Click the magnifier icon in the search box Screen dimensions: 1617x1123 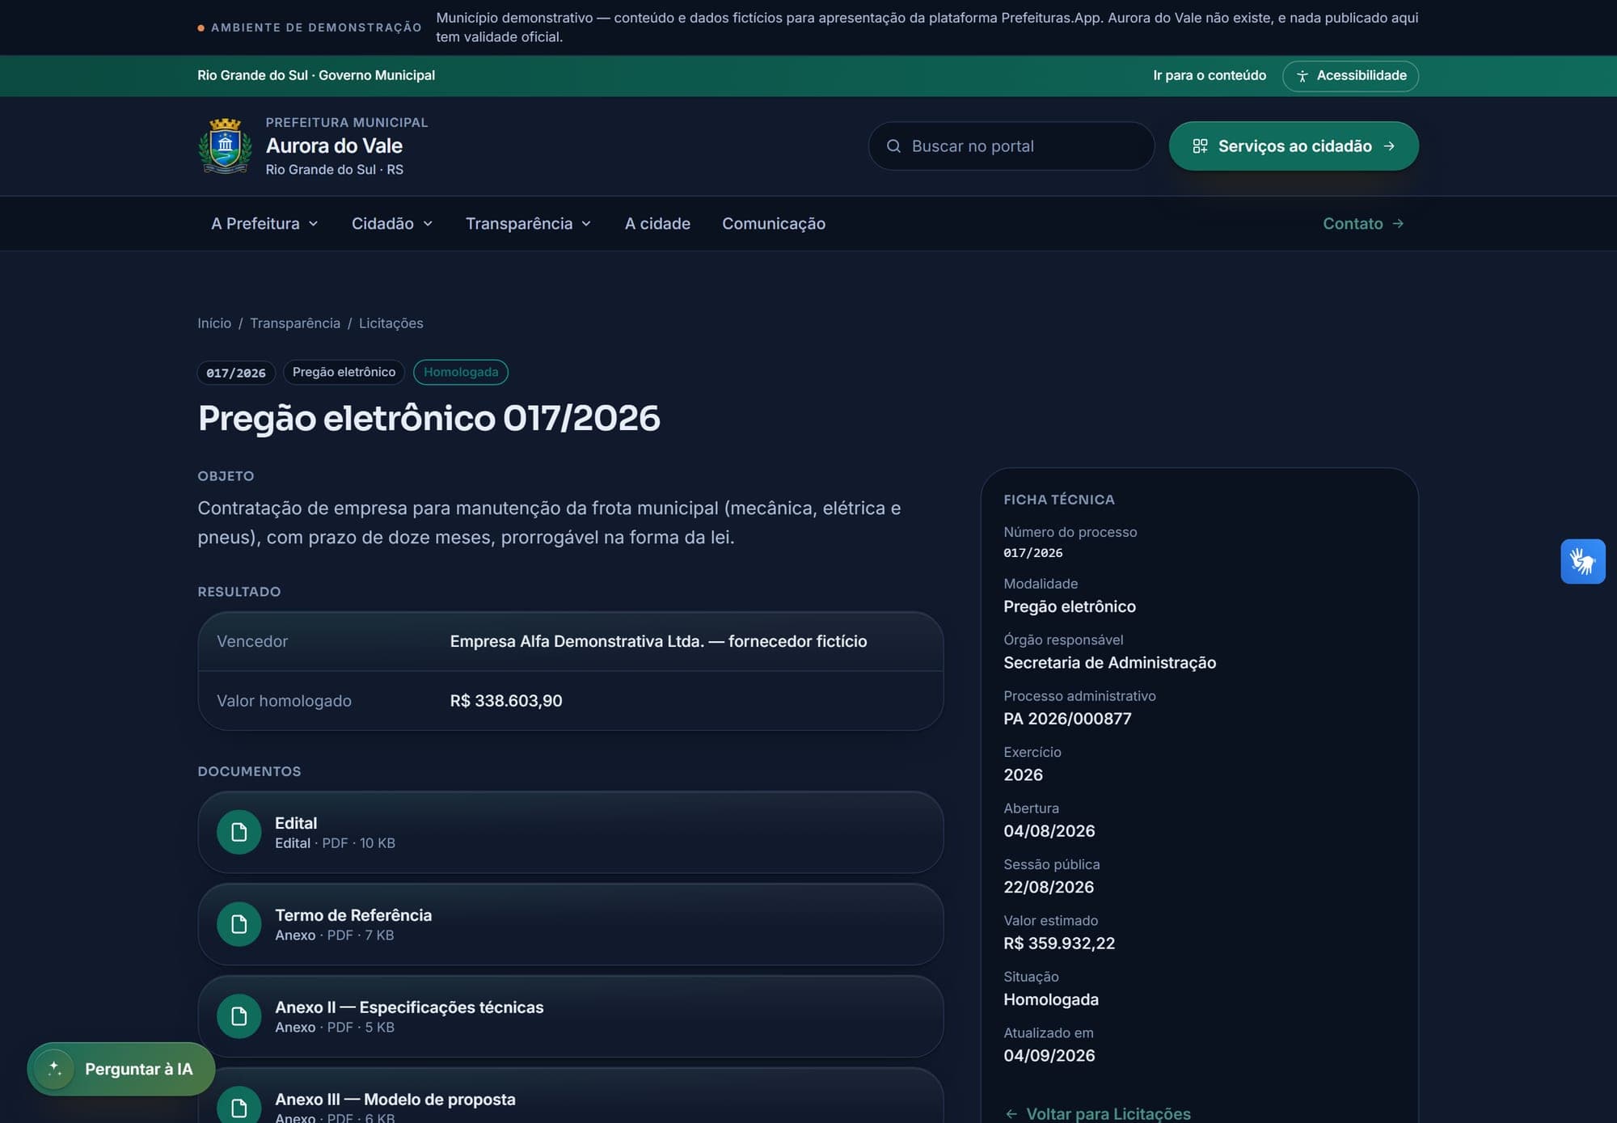[x=893, y=146]
